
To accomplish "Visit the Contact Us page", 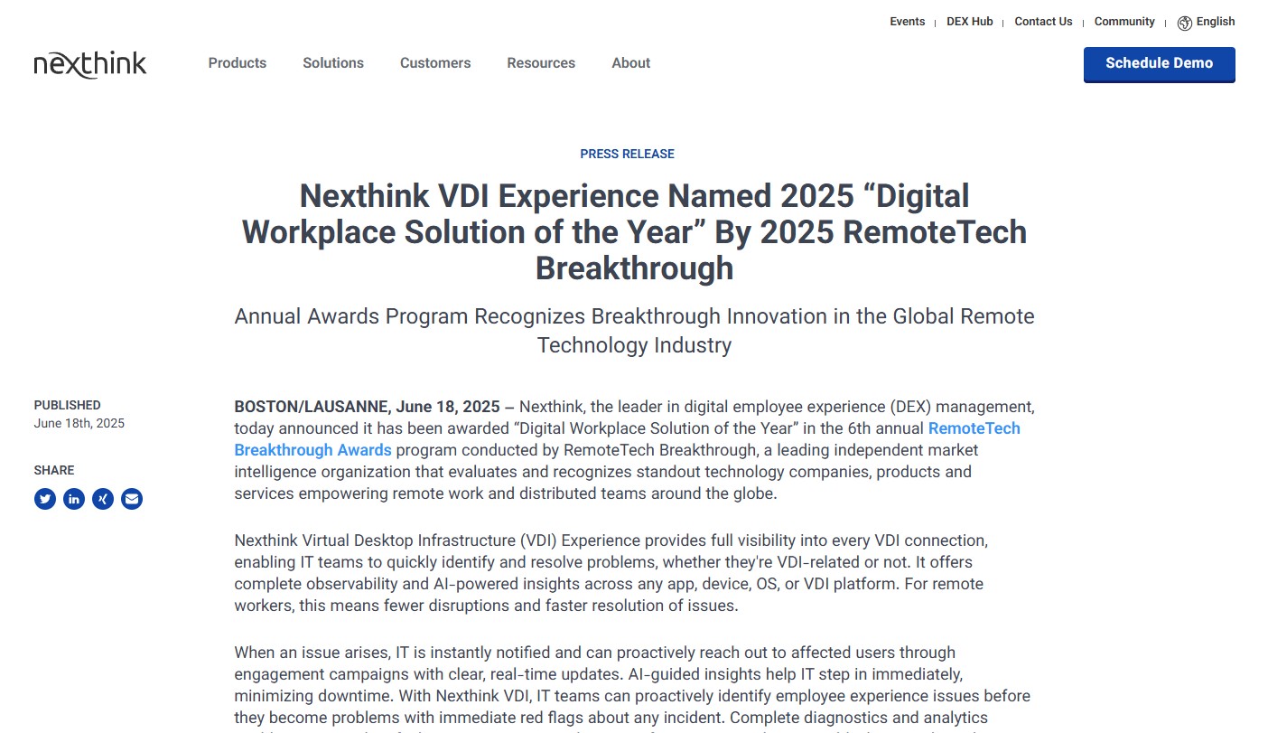I will (x=1043, y=22).
